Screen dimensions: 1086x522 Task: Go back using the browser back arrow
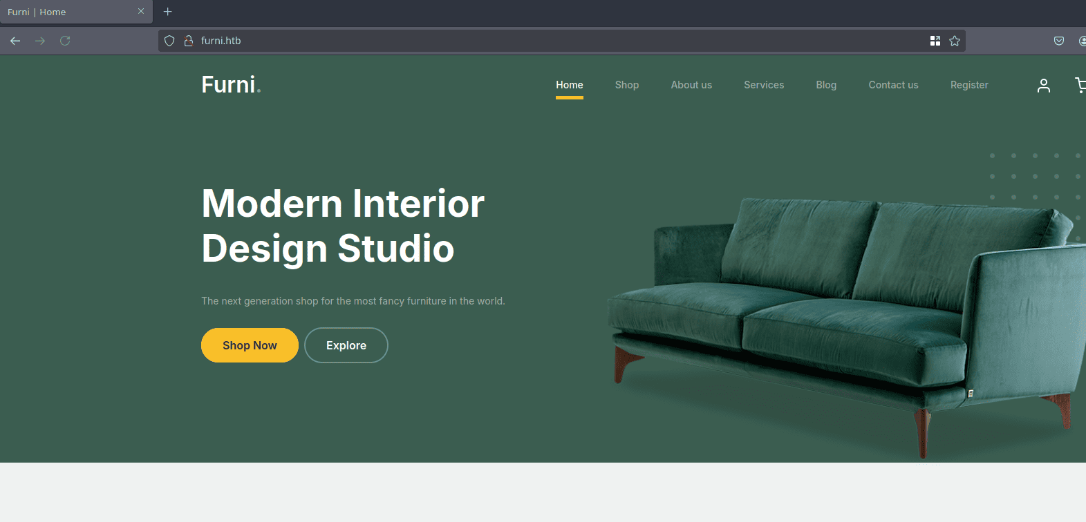15,41
